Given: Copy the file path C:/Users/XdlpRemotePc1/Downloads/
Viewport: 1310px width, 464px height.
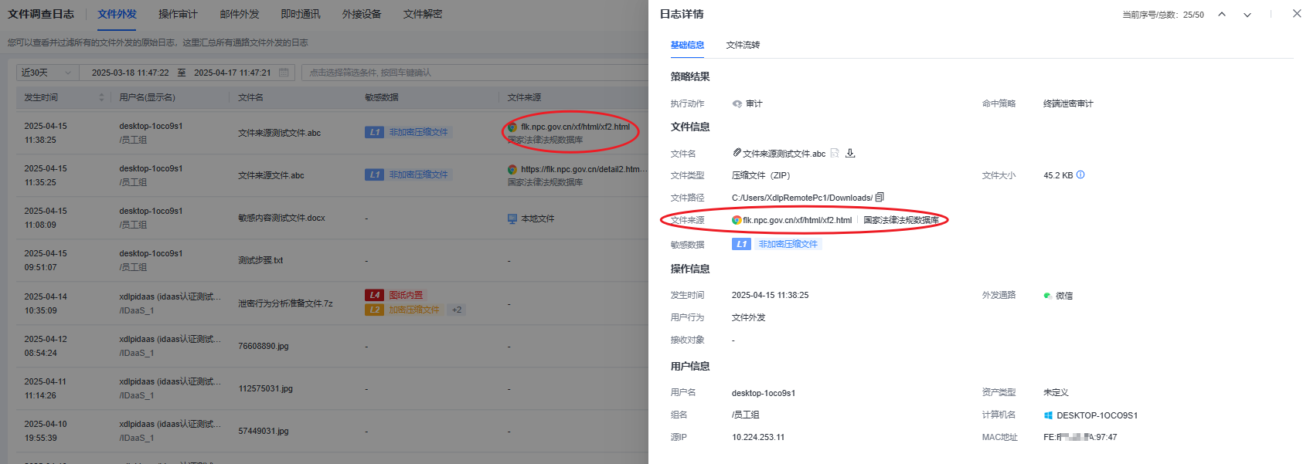Looking at the screenshot, I should (x=880, y=198).
